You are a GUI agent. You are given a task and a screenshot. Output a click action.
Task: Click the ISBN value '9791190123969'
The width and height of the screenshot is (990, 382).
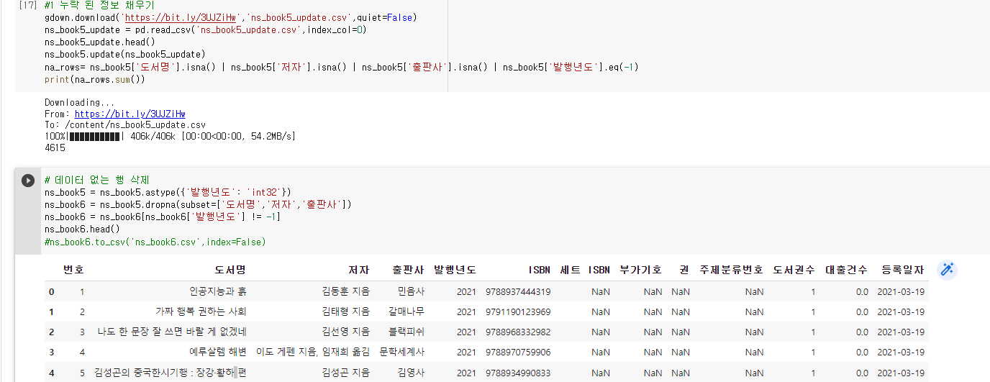pyautogui.click(x=518, y=311)
